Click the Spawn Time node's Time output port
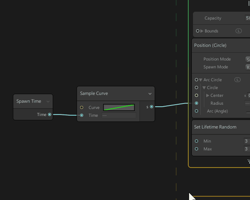The image size is (250, 200). tap(50, 114)
